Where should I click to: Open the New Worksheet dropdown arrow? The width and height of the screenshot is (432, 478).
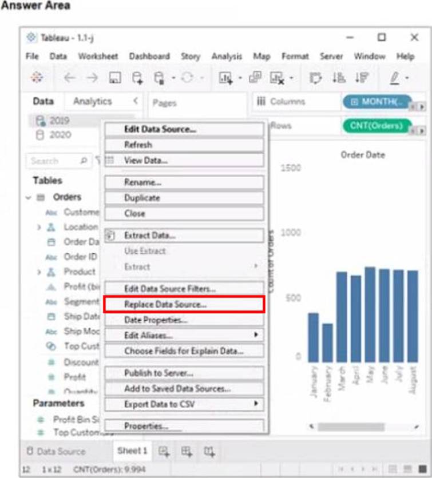coord(240,78)
